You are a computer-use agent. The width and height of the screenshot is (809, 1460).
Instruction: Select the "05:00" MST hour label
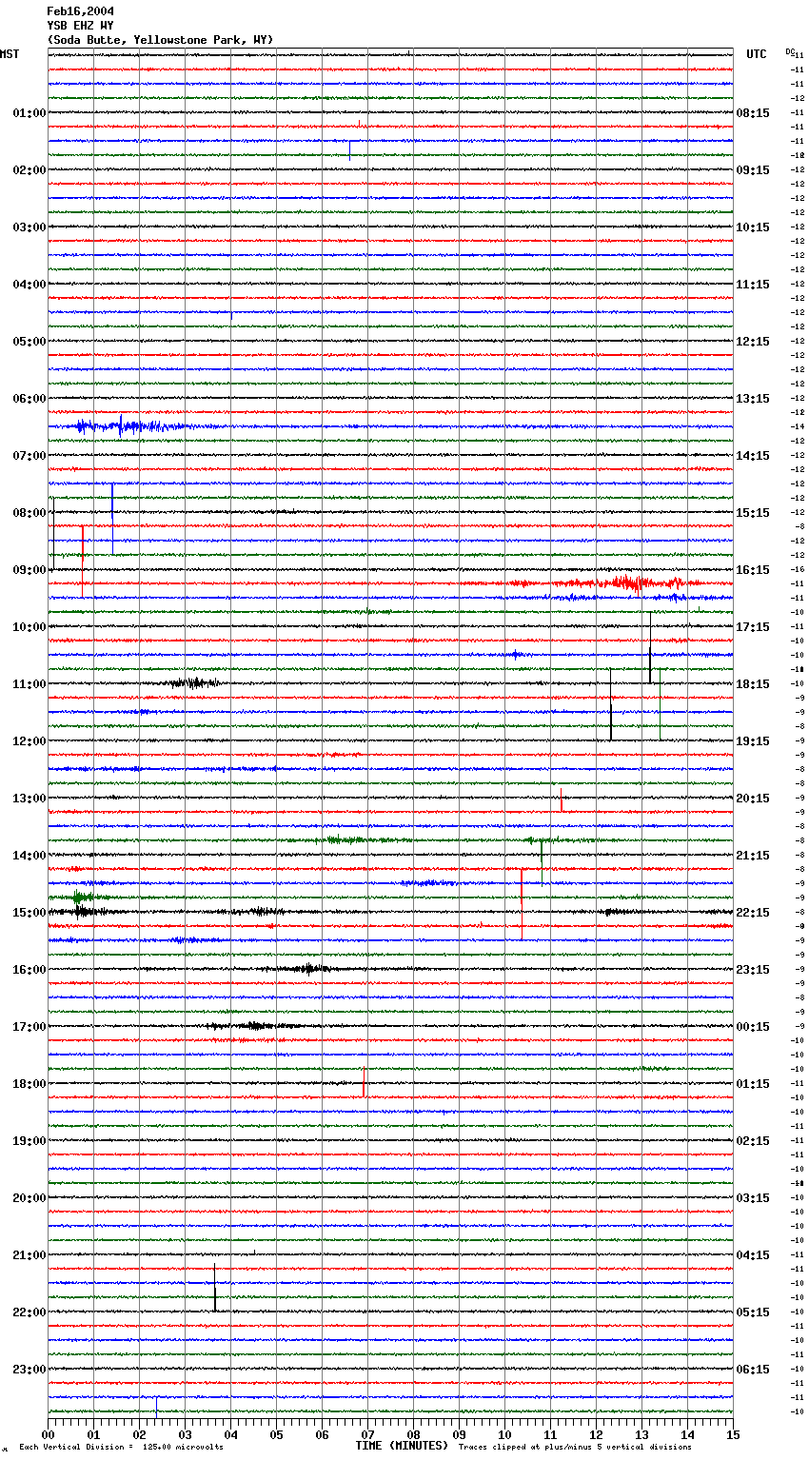(30, 342)
